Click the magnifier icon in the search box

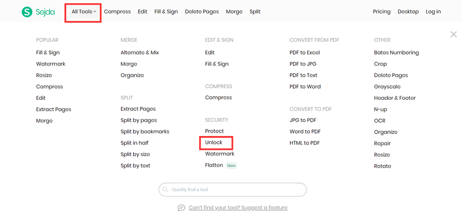165,190
